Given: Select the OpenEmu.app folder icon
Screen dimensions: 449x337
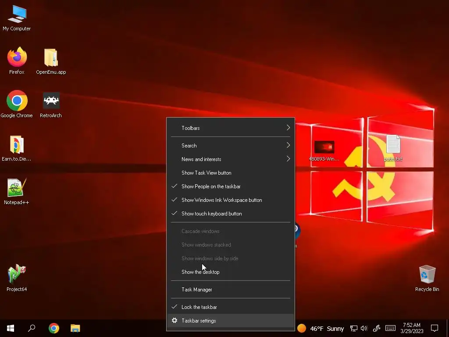Looking at the screenshot, I should click(x=51, y=61).
